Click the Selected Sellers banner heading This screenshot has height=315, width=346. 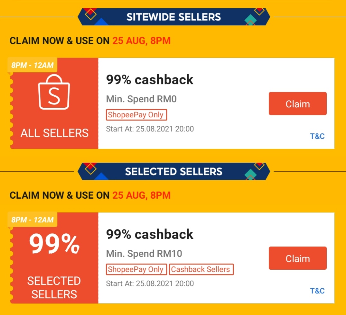pyautogui.click(x=173, y=171)
